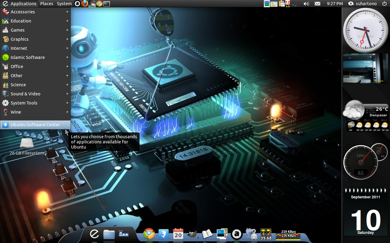Image resolution: width=390 pixels, height=243 pixels.
Task: Open the Terminal launcher in top panel
Action: (x=107, y=4)
